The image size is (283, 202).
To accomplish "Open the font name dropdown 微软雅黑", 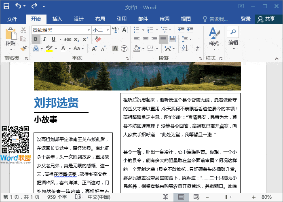I will pyautogui.click(x=89, y=30).
